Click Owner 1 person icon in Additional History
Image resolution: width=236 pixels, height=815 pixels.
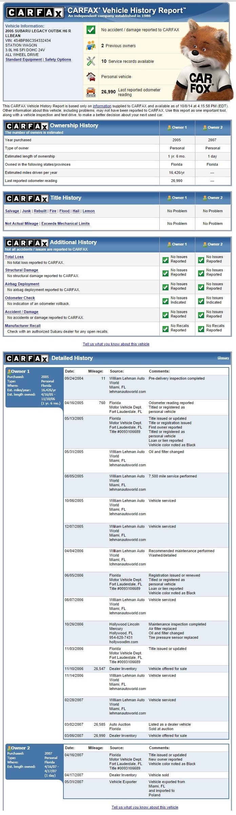click(169, 244)
